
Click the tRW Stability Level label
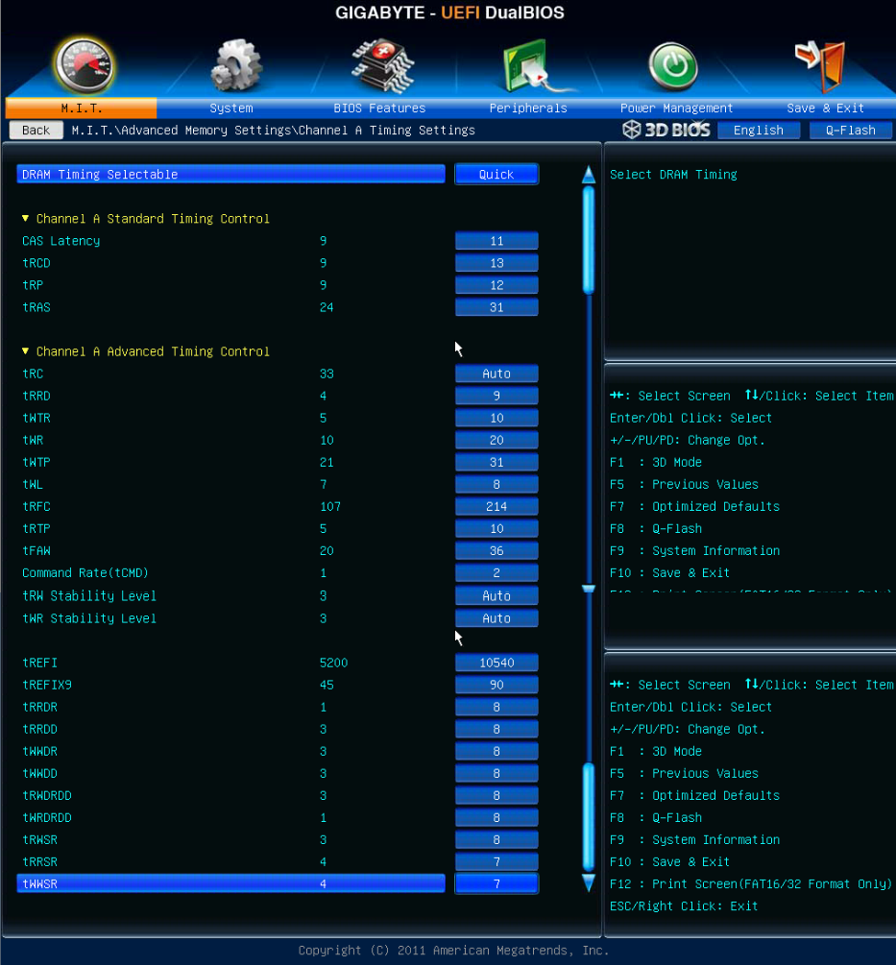coord(89,595)
